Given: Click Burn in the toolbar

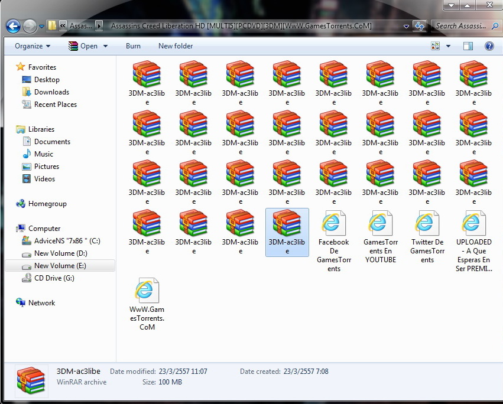Looking at the screenshot, I should (133, 46).
